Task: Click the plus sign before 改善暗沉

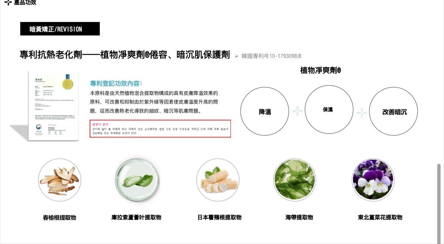Action: point(362,113)
